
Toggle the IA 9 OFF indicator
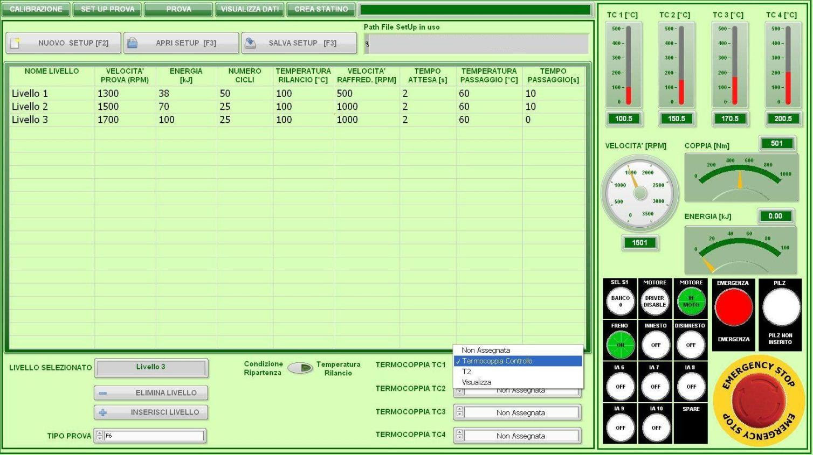(x=620, y=428)
